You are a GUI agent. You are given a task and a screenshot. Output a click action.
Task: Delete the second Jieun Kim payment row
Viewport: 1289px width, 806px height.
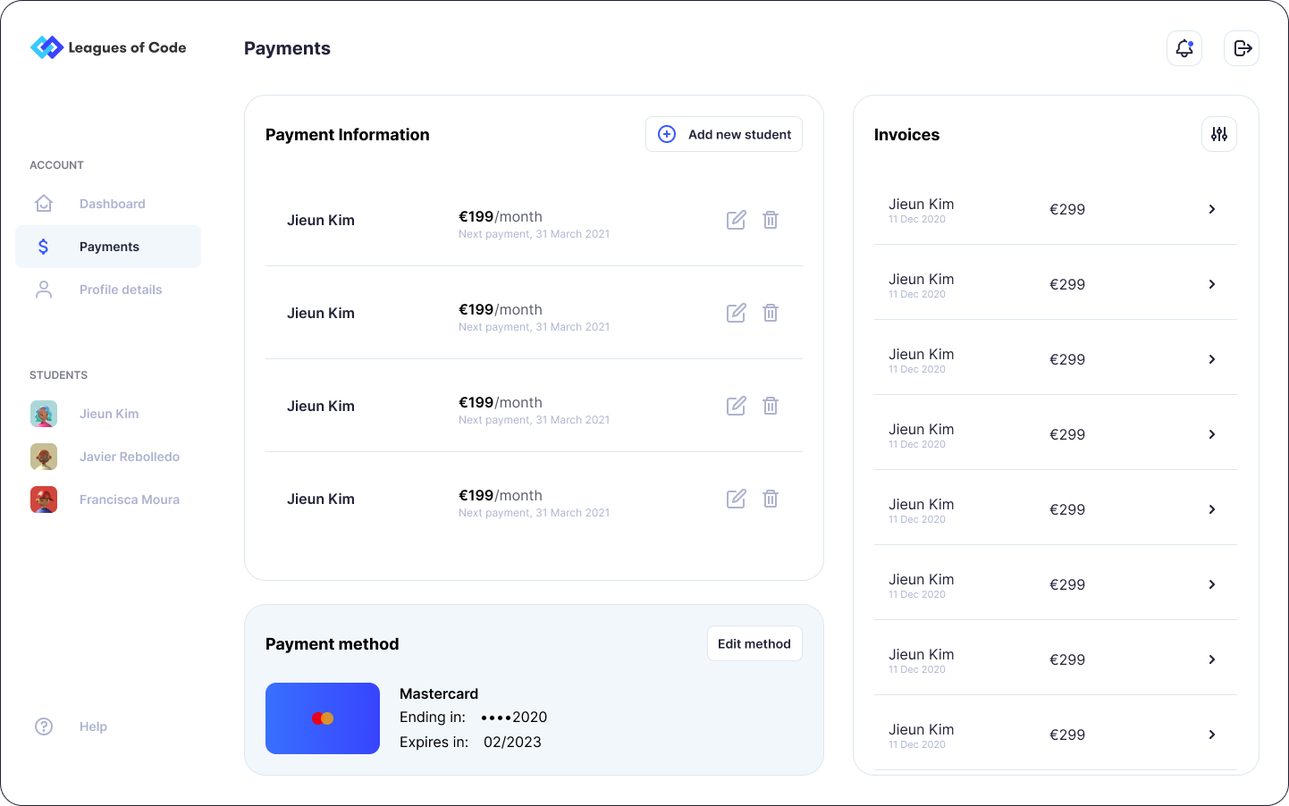771,313
